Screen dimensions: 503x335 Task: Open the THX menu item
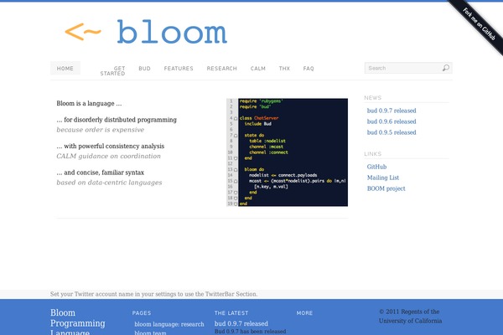[284, 69]
